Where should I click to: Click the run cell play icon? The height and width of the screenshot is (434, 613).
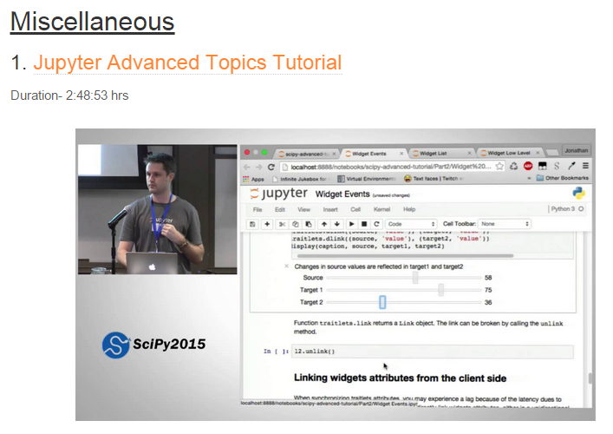coord(351,224)
